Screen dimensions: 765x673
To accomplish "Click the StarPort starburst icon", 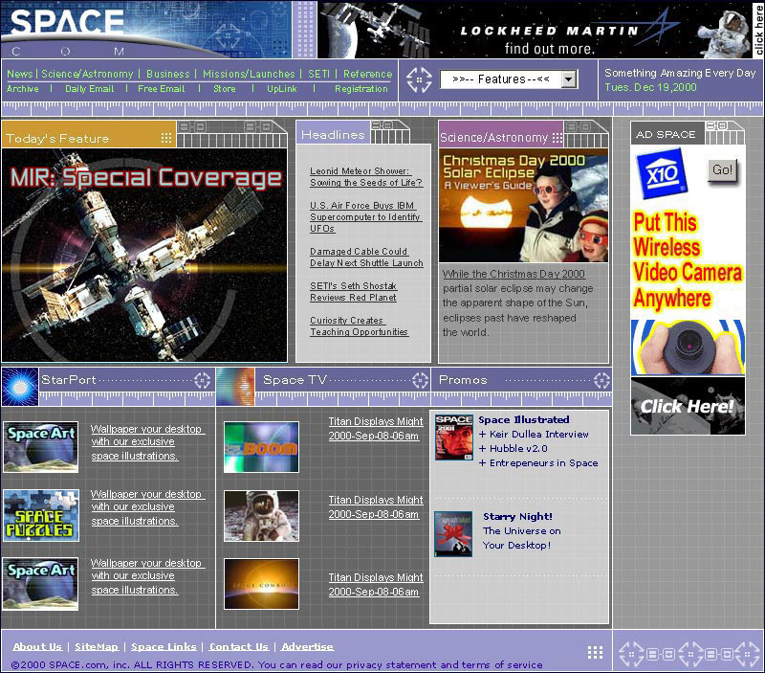I will [x=20, y=387].
